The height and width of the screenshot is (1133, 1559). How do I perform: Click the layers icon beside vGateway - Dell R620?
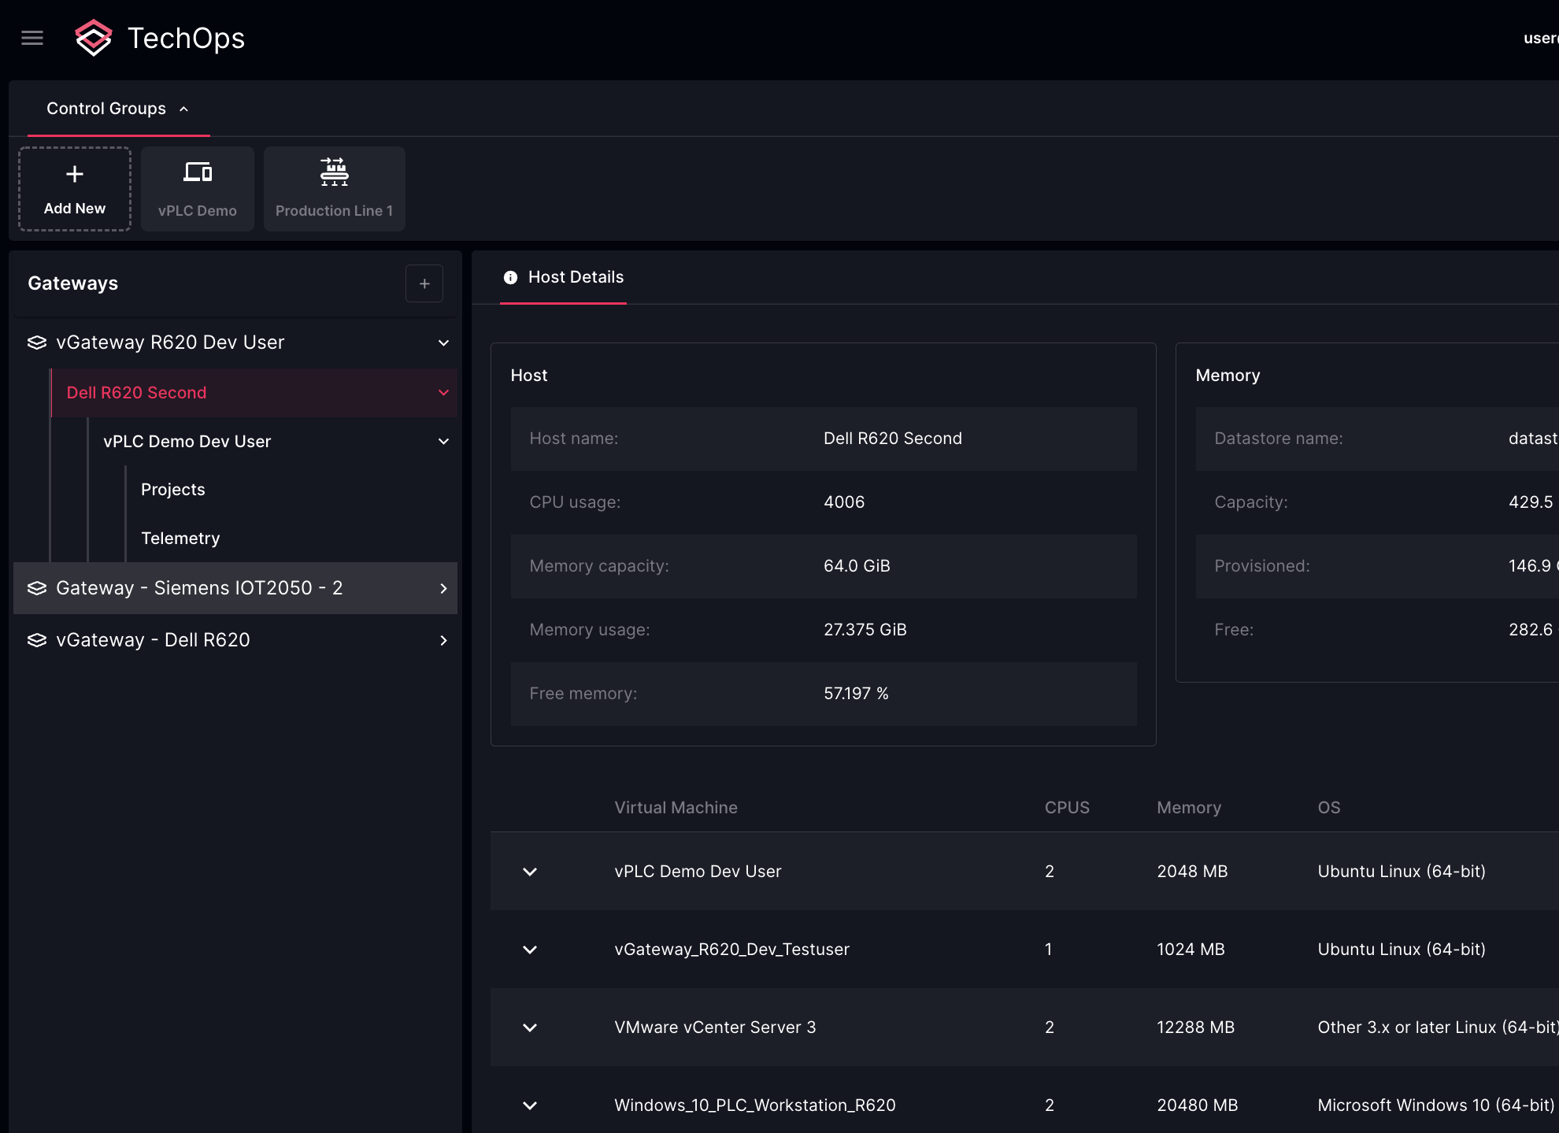pyautogui.click(x=37, y=640)
